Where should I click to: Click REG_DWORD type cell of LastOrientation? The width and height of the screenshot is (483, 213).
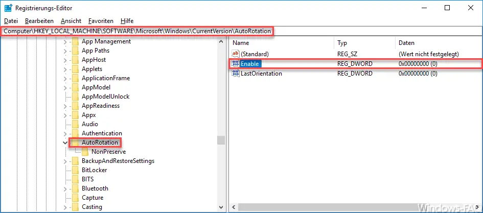[x=355, y=74]
